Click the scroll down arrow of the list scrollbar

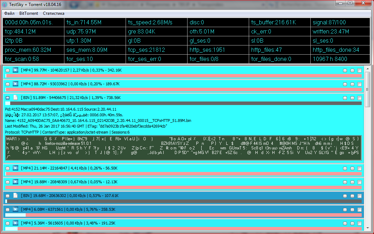[367, 228]
